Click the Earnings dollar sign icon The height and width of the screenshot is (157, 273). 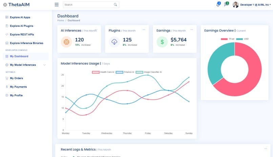coord(162,42)
